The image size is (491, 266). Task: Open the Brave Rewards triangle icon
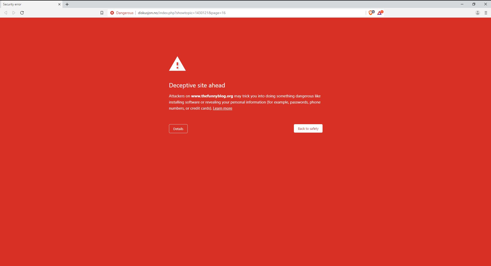(380, 13)
